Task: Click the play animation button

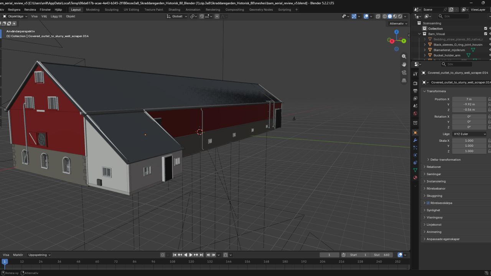Action: coord(191,255)
